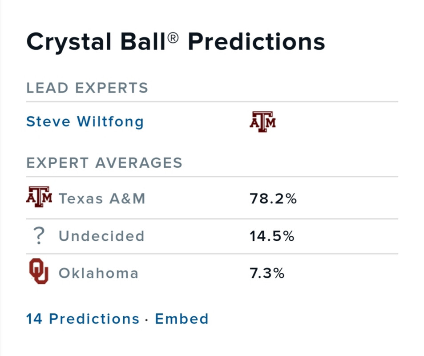
Task: Click the 78.2% prediction value
Action: 273,198
